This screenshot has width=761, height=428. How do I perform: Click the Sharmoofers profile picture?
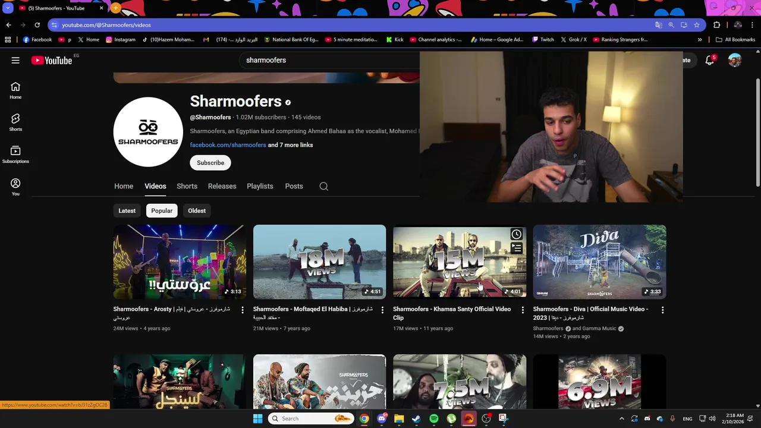coord(148,132)
